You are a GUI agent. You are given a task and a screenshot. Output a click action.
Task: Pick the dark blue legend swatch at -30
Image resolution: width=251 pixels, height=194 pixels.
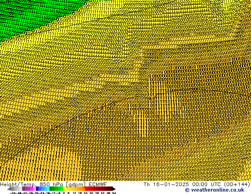(x=37, y=188)
